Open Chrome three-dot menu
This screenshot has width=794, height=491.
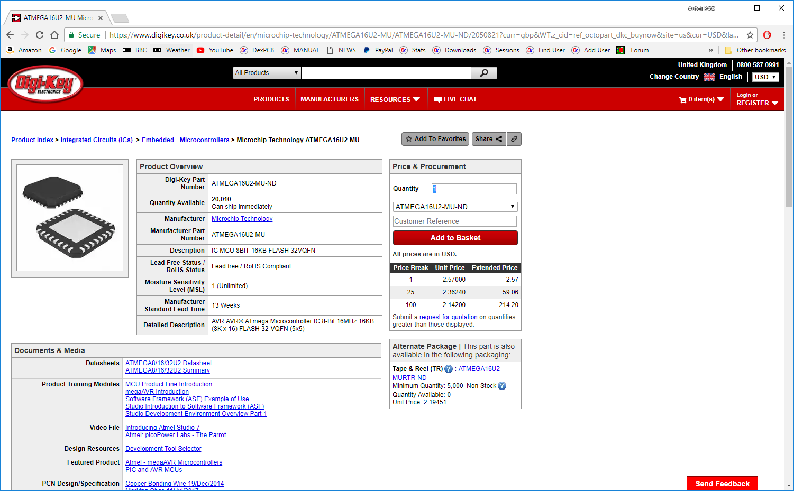[784, 35]
